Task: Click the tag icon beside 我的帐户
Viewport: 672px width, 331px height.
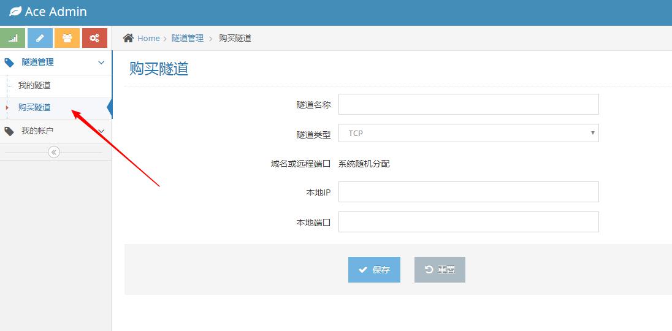Action: coord(9,131)
